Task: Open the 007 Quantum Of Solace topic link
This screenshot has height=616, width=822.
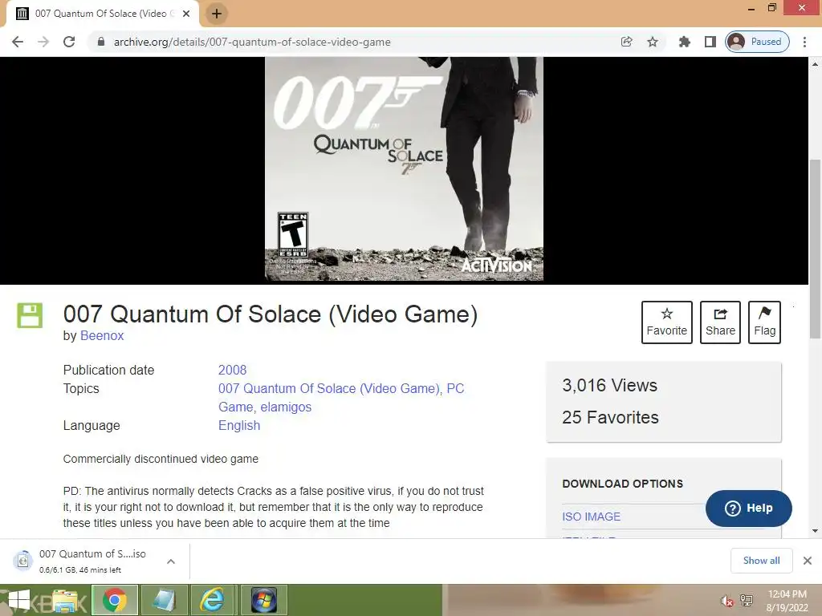Action: 328,389
